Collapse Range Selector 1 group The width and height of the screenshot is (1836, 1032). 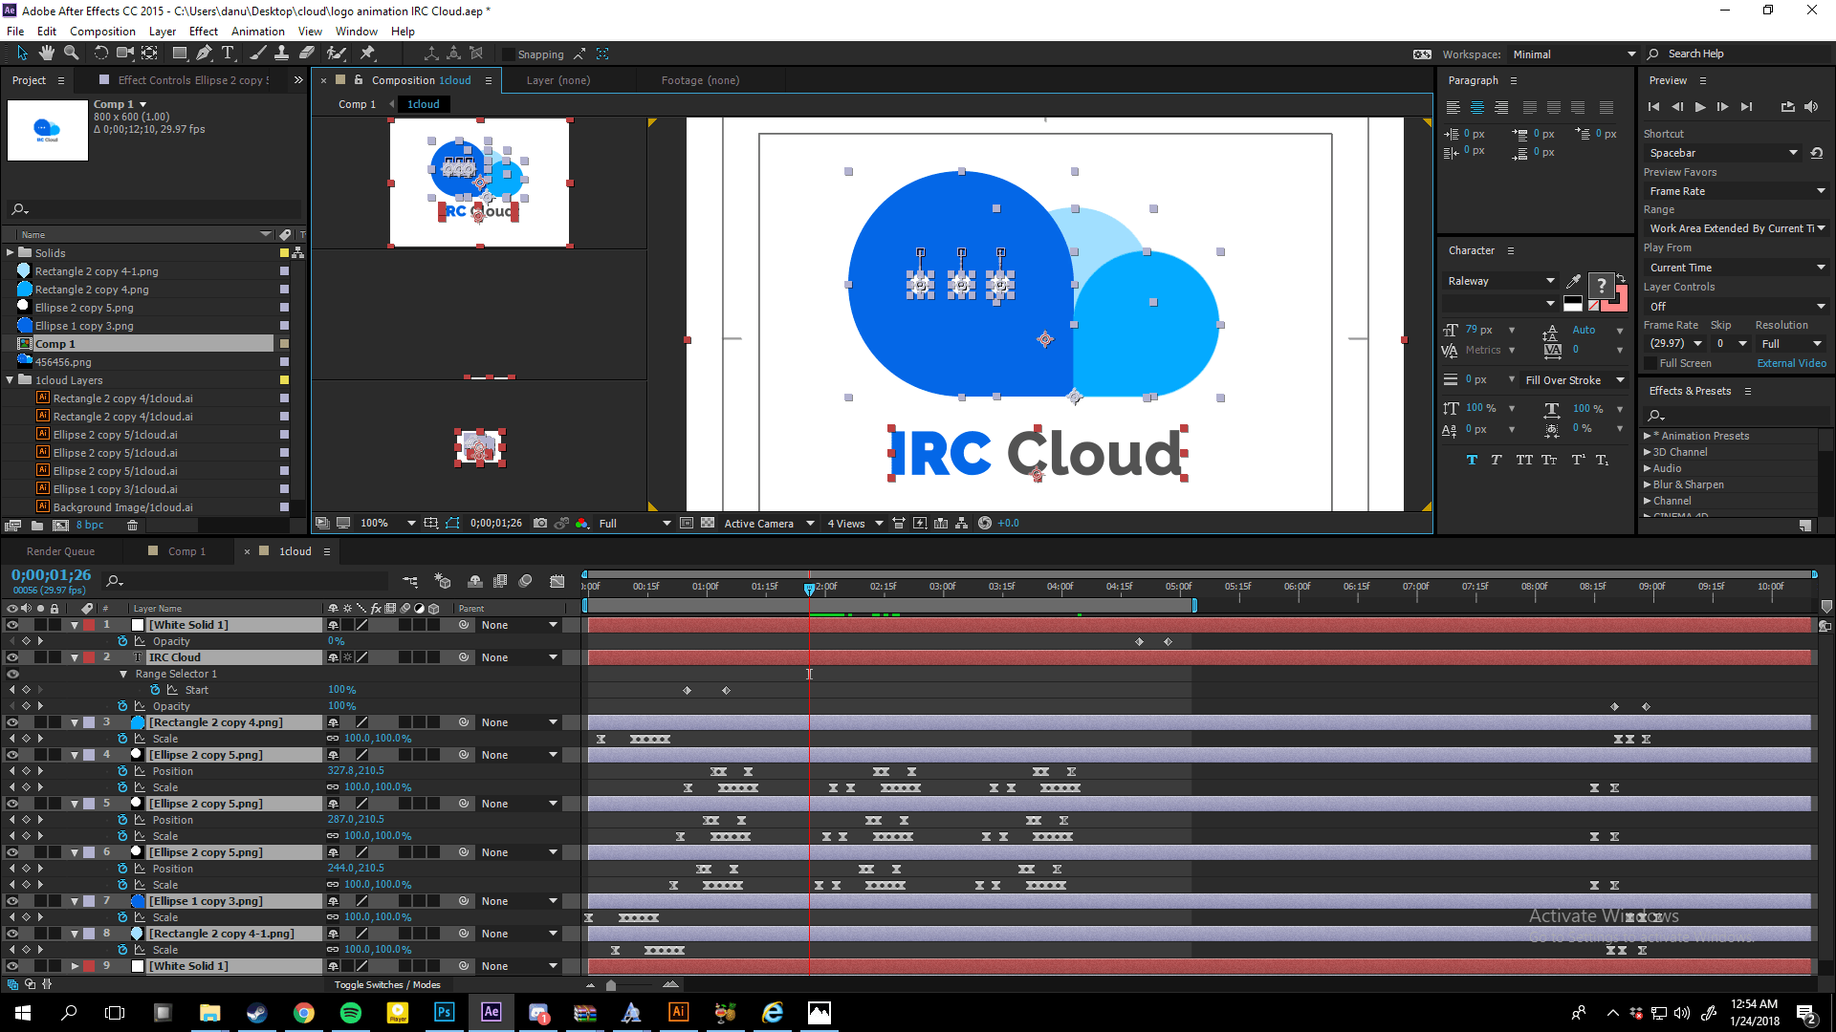click(x=123, y=674)
